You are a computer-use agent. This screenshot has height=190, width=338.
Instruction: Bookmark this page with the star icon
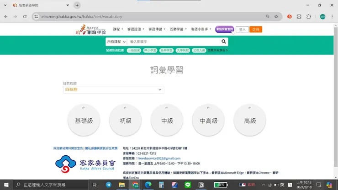276,16
